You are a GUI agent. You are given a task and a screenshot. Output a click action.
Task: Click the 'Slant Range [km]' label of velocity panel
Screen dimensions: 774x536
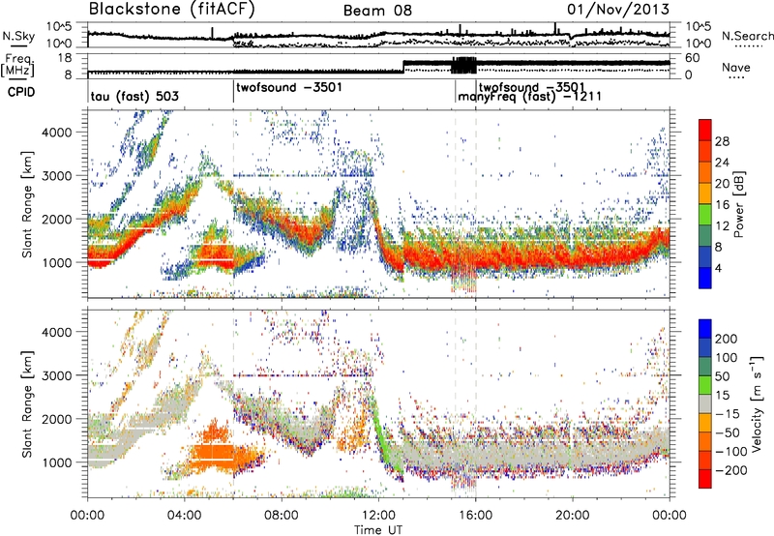tap(27, 403)
